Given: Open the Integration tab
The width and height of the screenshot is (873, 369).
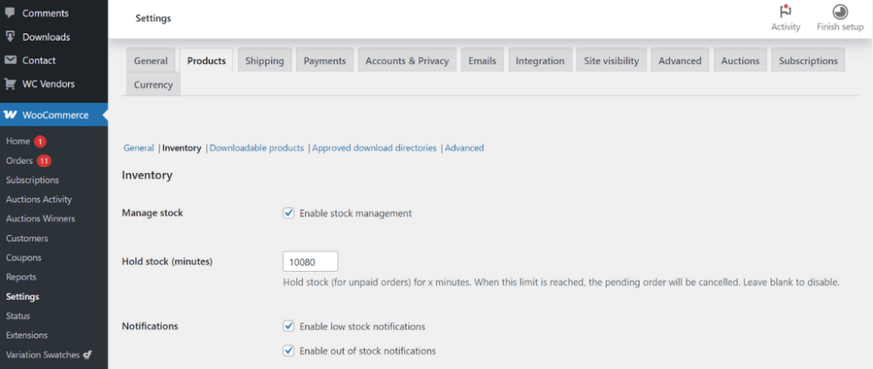Looking at the screenshot, I should (x=540, y=61).
